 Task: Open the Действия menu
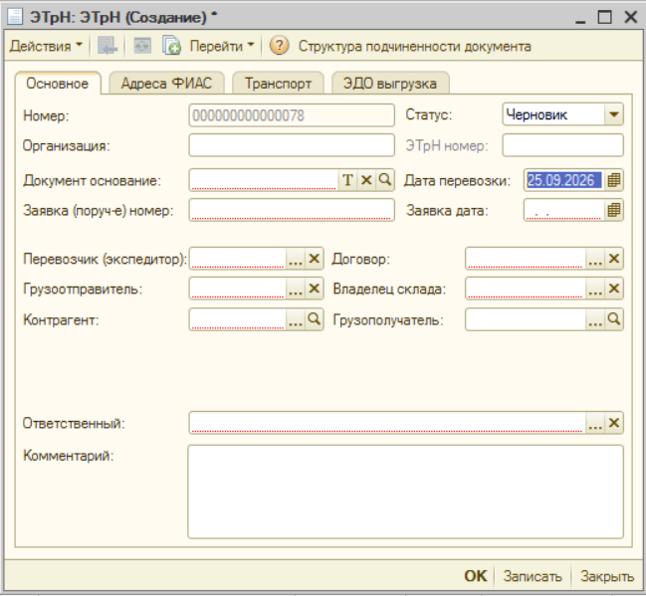click(46, 46)
